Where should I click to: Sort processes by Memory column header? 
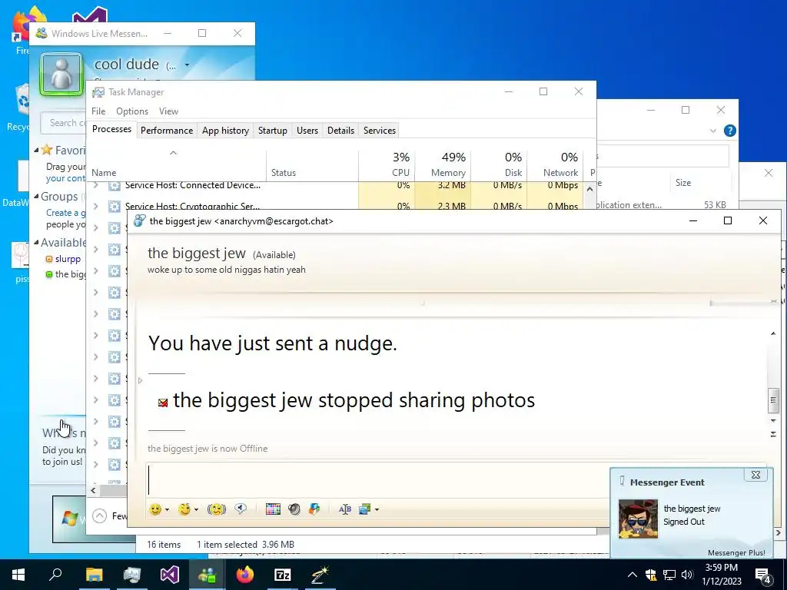443,165
